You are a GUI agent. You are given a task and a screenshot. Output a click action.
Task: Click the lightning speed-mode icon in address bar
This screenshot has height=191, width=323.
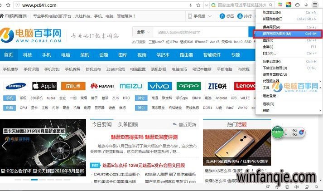coord(191,5)
